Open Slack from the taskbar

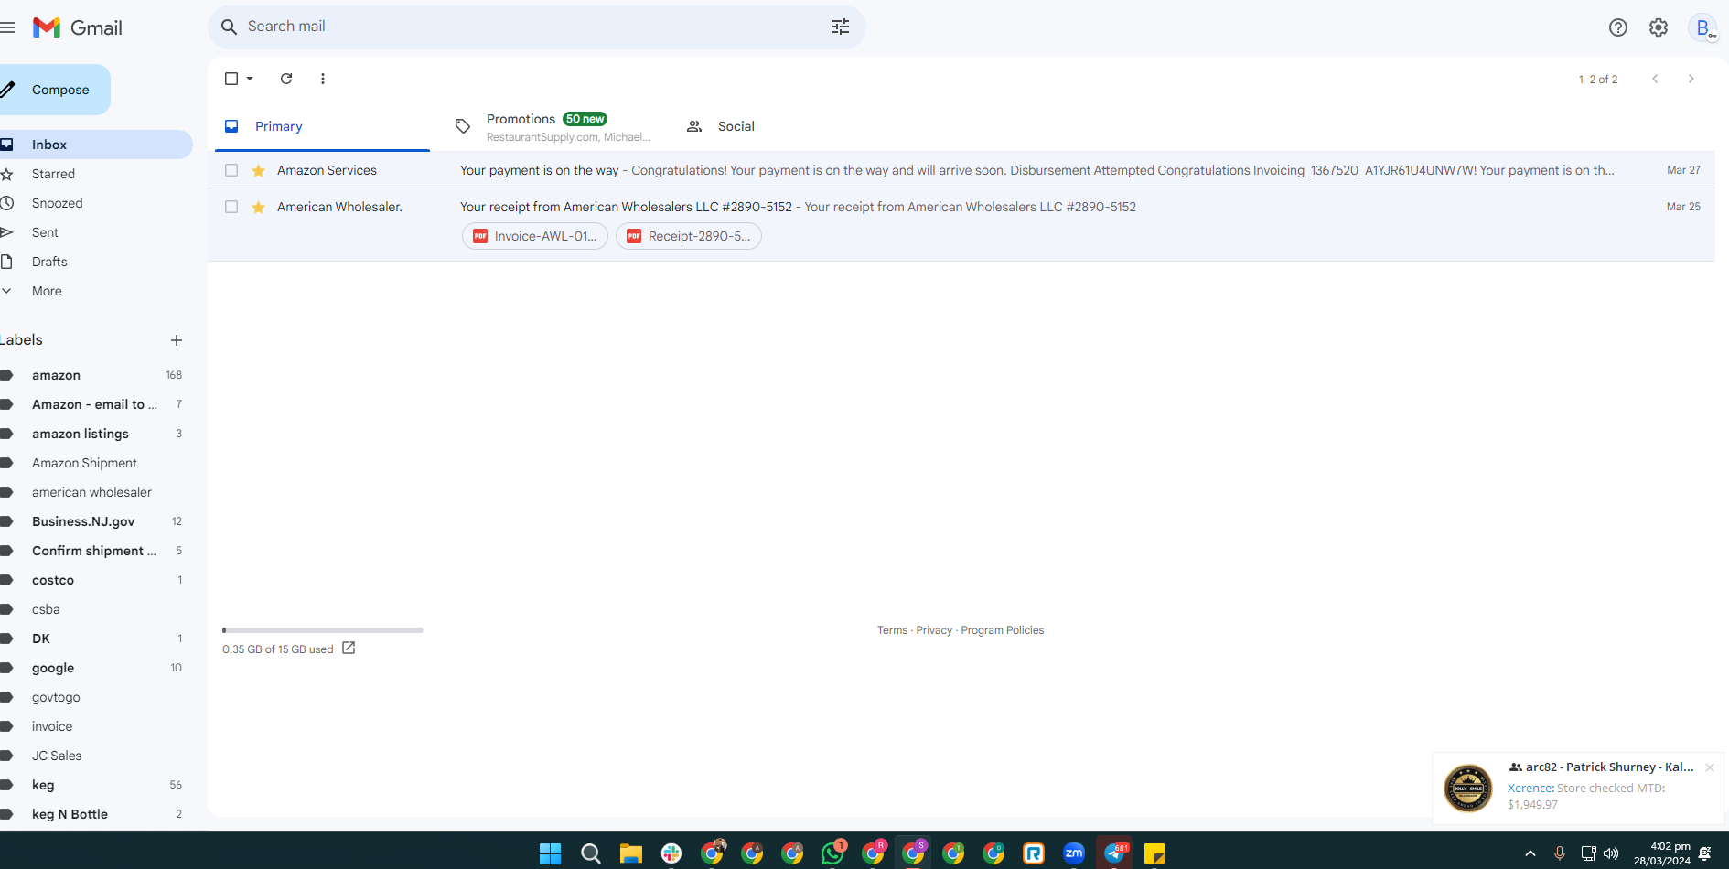tap(671, 853)
